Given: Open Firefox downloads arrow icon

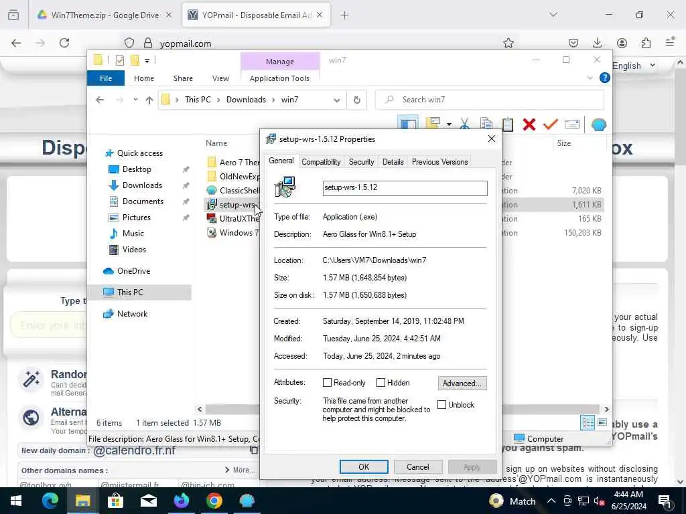Looking at the screenshot, I should coord(597,43).
